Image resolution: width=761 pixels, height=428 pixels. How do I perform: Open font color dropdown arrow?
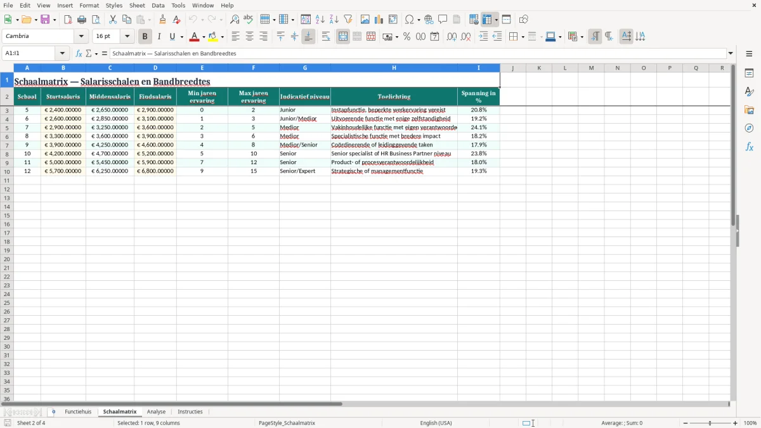tap(204, 37)
